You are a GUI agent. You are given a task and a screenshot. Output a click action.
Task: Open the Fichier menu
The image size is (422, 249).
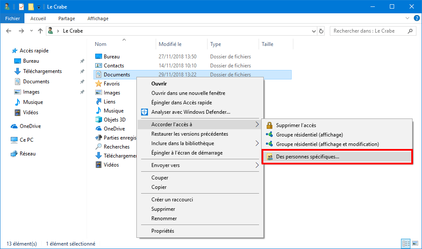(x=12, y=18)
